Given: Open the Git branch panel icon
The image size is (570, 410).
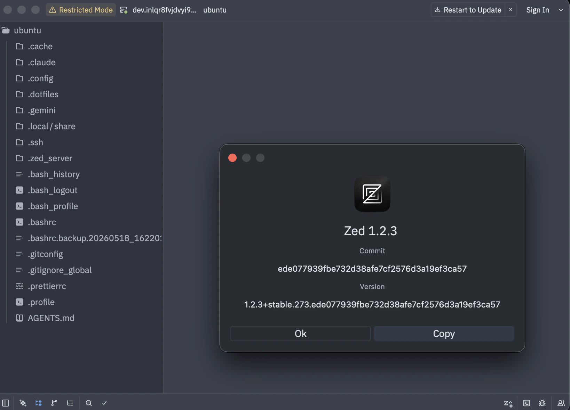Looking at the screenshot, I should click(x=54, y=403).
